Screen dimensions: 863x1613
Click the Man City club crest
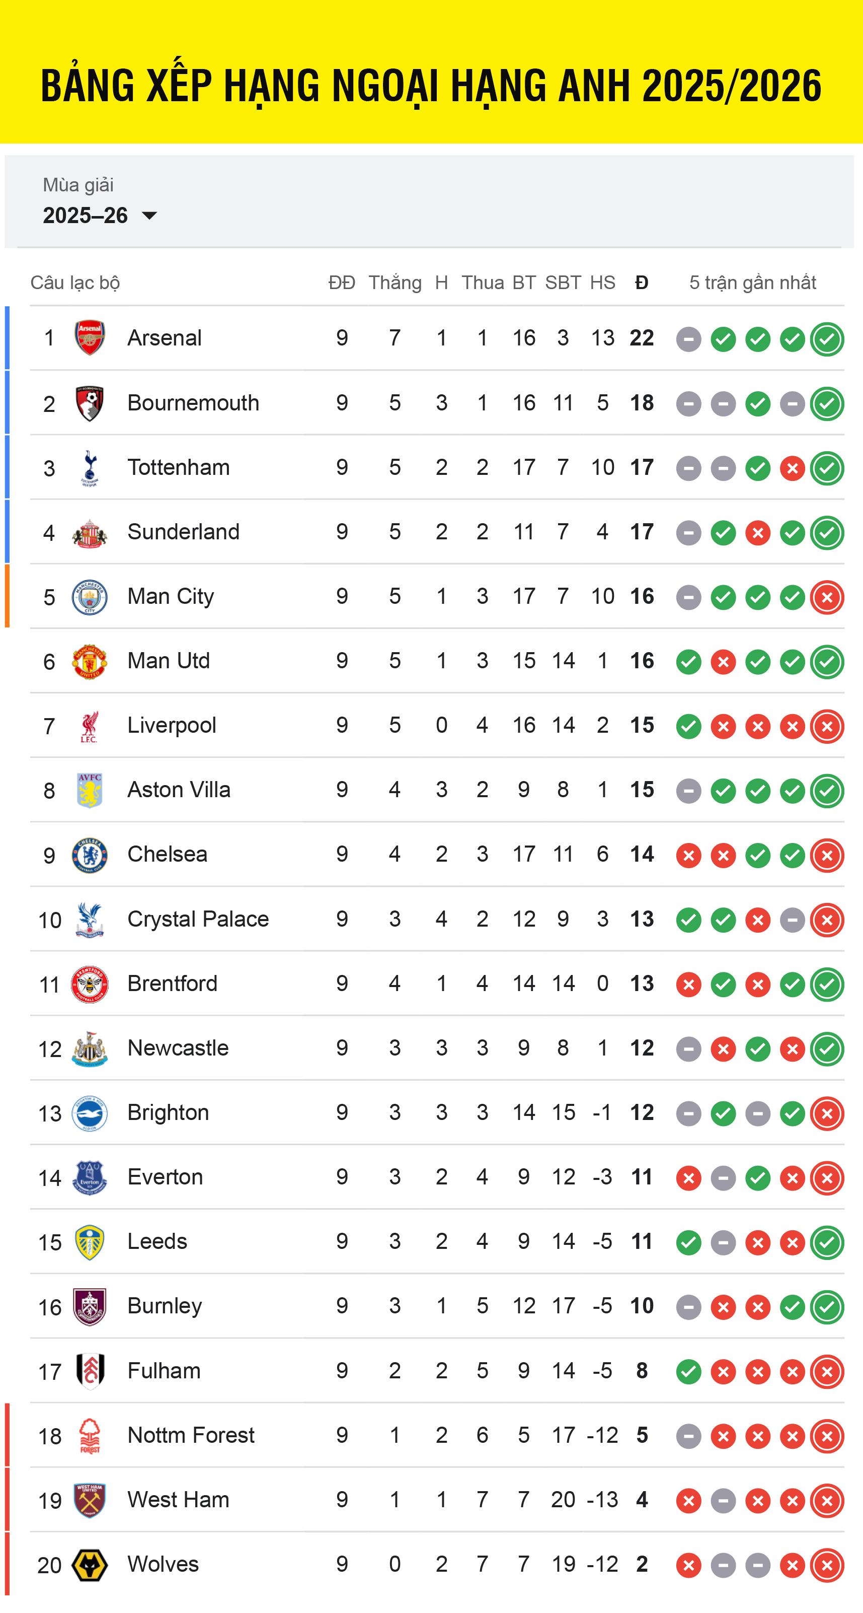(x=90, y=597)
